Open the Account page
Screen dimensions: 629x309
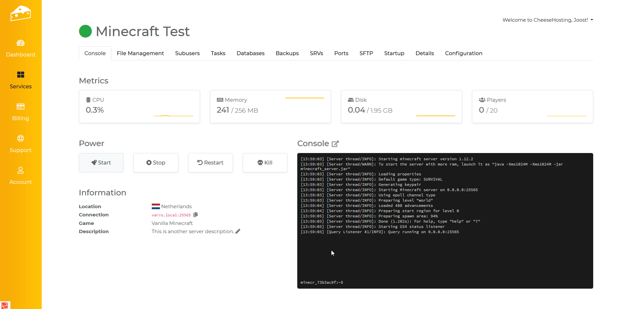pyautogui.click(x=20, y=176)
